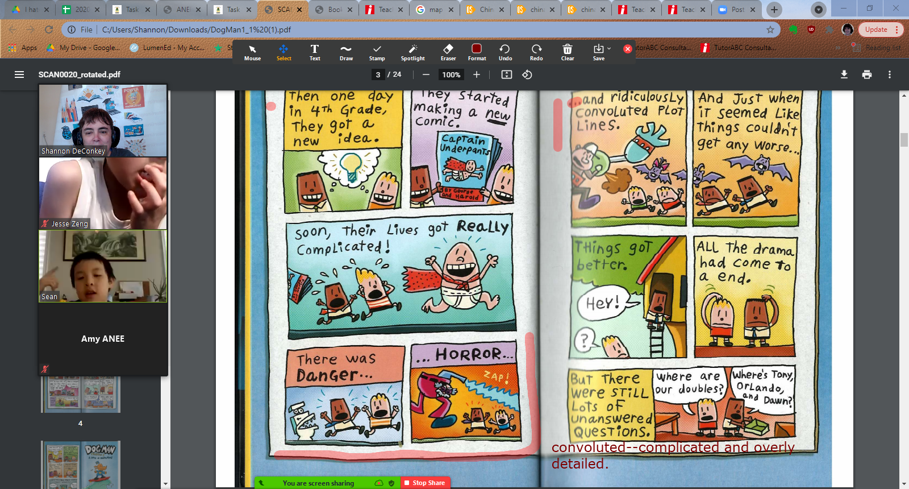Reload the browser page
This screenshot has width=909, height=489.
point(49,30)
